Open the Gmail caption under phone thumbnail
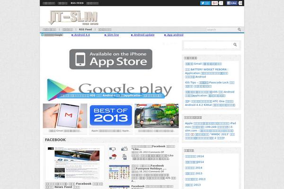The width and height of the screenshot is (284, 189). [65, 130]
